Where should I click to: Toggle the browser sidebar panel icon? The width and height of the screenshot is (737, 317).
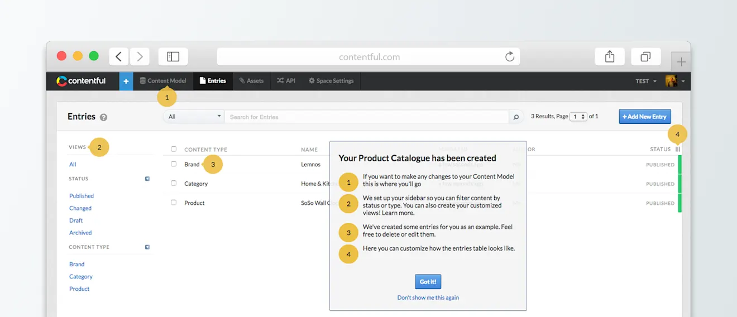(x=173, y=56)
